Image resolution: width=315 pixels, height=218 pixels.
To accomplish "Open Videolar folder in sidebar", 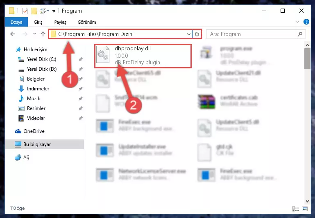I will (x=32, y=118).
